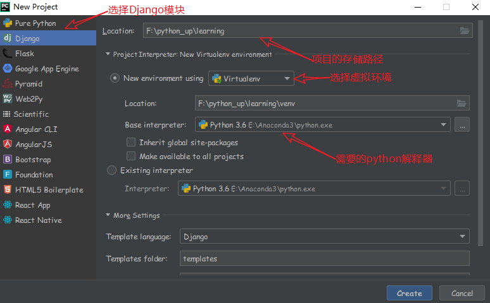
Task: Choose Google App Engine project type
Action: click(48, 69)
